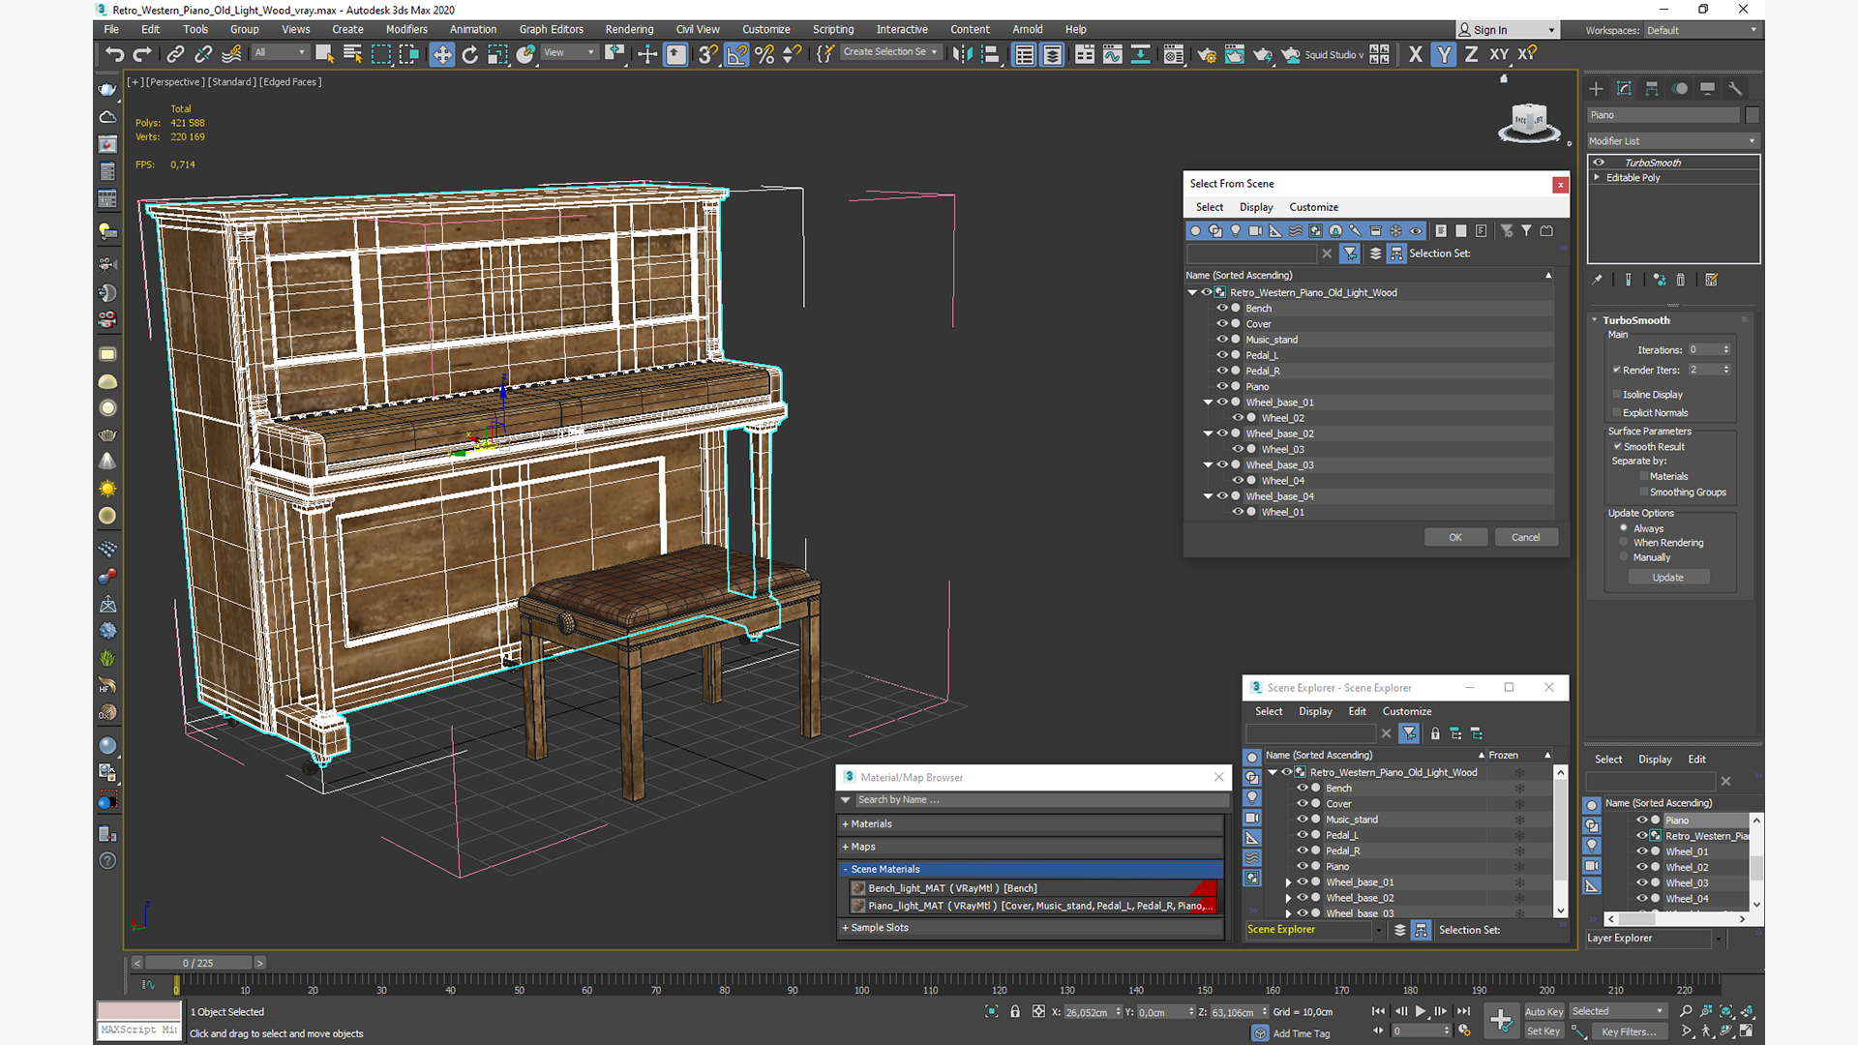Open Customize menu in Select From Scene
Image resolution: width=1858 pixels, height=1045 pixels.
click(x=1313, y=207)
